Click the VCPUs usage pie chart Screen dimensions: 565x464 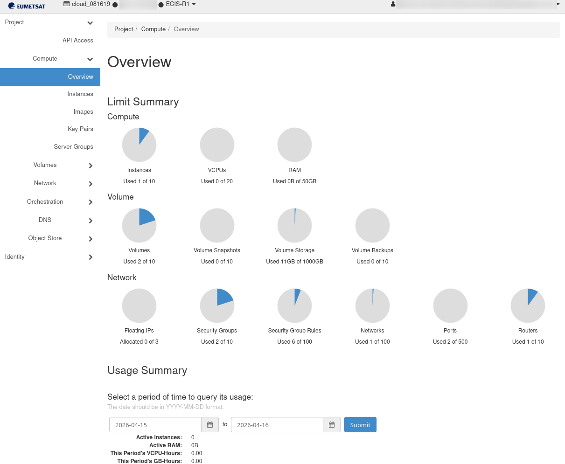[x=217, y=145]
